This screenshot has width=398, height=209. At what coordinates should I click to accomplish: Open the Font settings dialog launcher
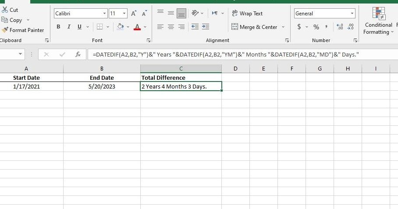(x=149, y=40)
